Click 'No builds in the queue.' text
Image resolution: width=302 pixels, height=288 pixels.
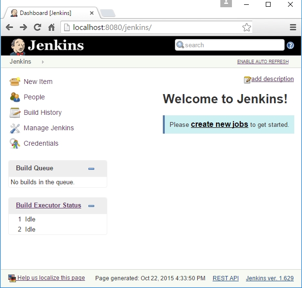pos(43,182)
